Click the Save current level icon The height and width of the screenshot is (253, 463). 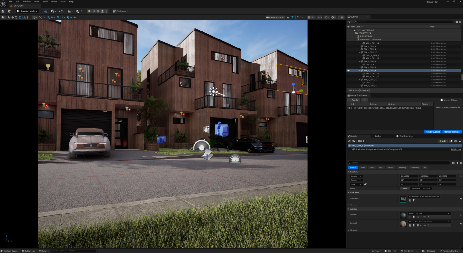[3, 11]
